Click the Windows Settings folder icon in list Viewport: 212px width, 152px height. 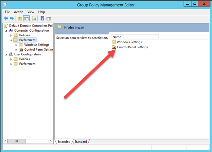(114, 42)
